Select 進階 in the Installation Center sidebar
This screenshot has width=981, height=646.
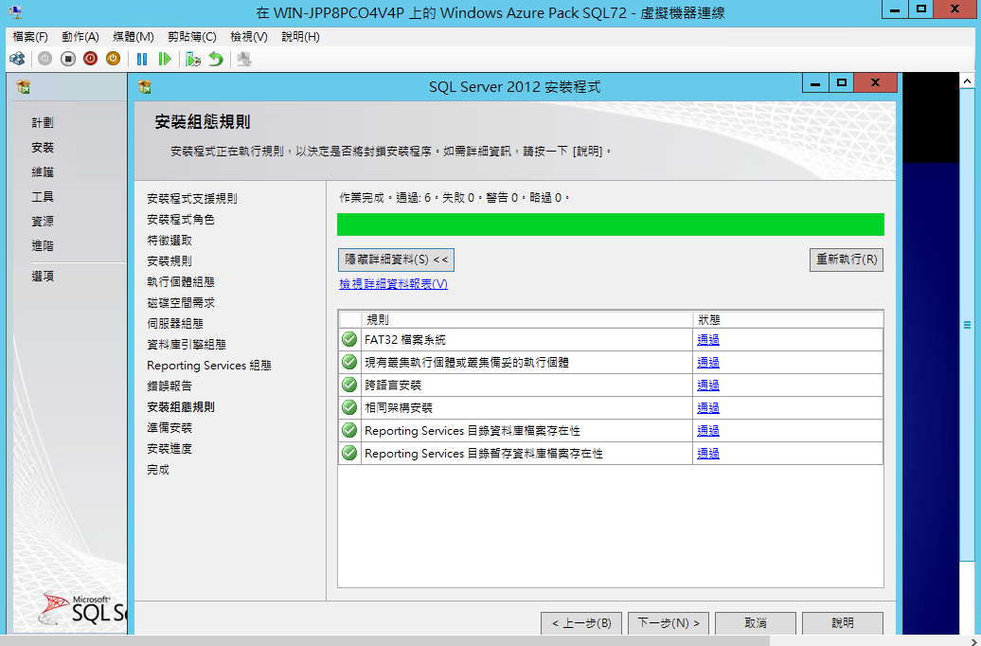pyautogui.click(x=43, y=246)
